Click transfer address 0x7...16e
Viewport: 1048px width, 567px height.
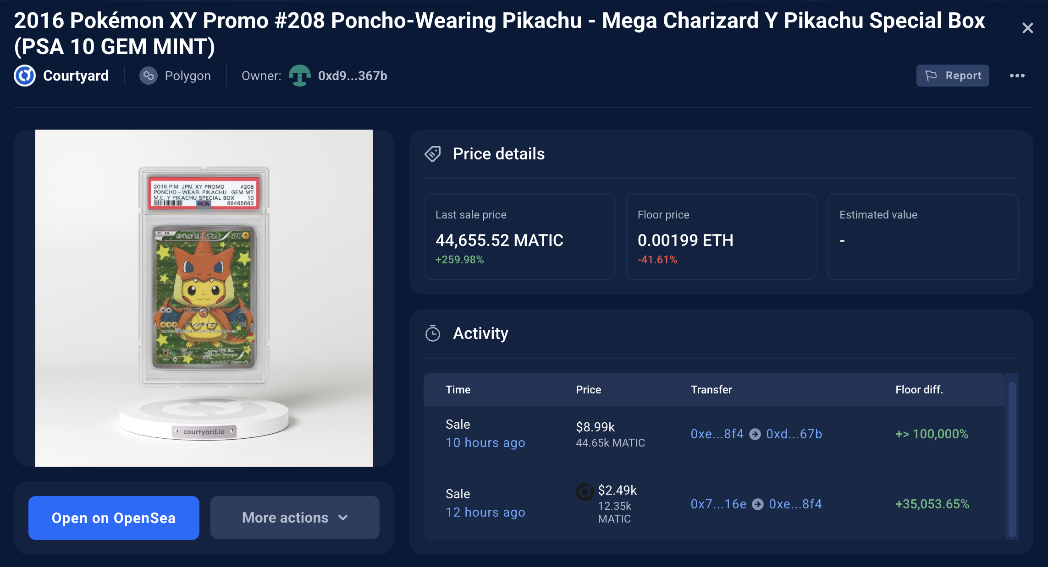click(717, 504)
